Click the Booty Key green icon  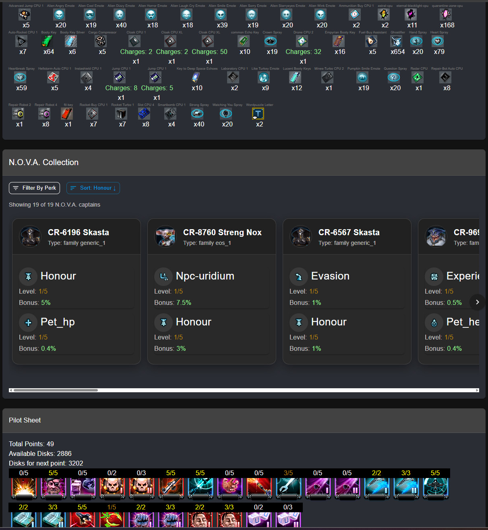tap(48, 41)
